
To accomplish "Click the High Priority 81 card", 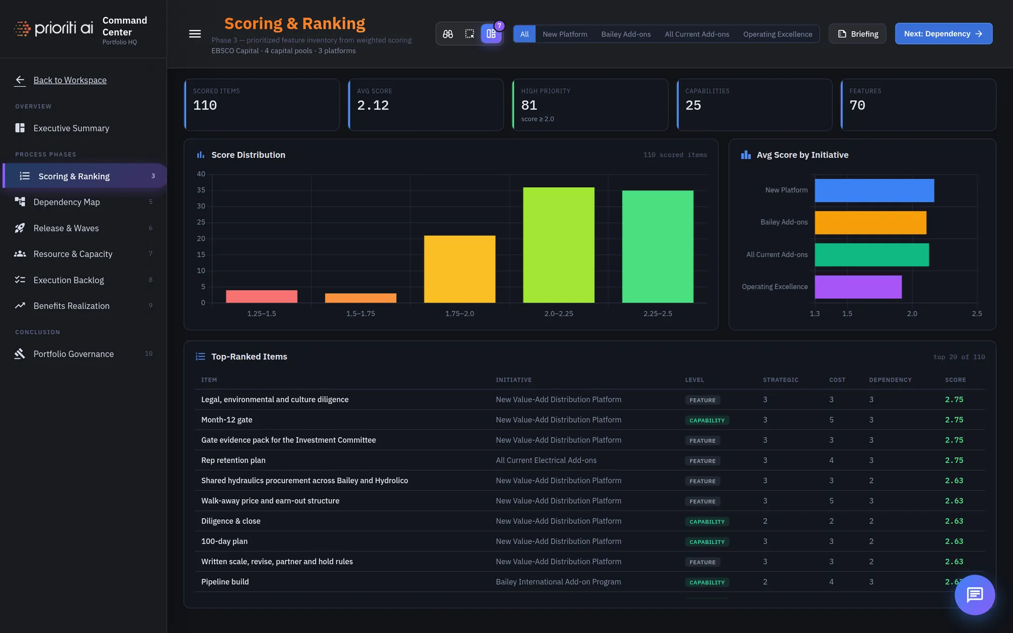I will [590, 105].
